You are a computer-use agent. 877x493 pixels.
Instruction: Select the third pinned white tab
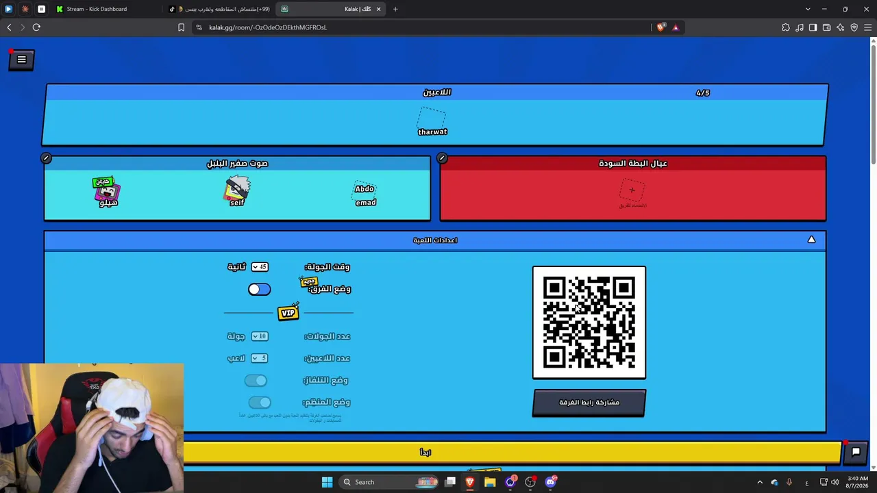[41, 9]
